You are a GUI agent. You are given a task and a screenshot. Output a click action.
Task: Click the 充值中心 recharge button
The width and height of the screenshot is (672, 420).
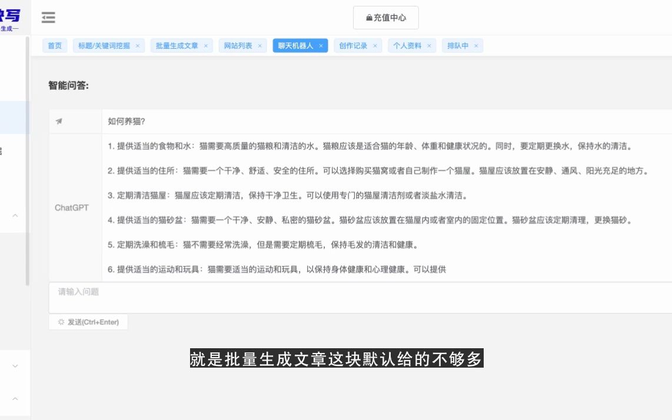pos(385,17)
